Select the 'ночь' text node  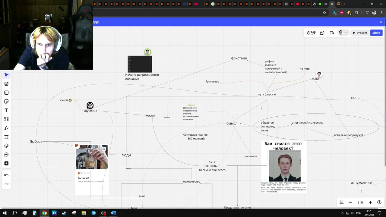(355, 98)
